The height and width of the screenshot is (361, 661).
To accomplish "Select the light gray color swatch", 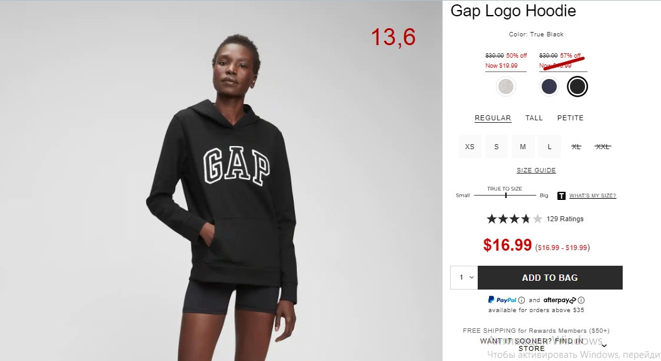I will tap(505, 86).
